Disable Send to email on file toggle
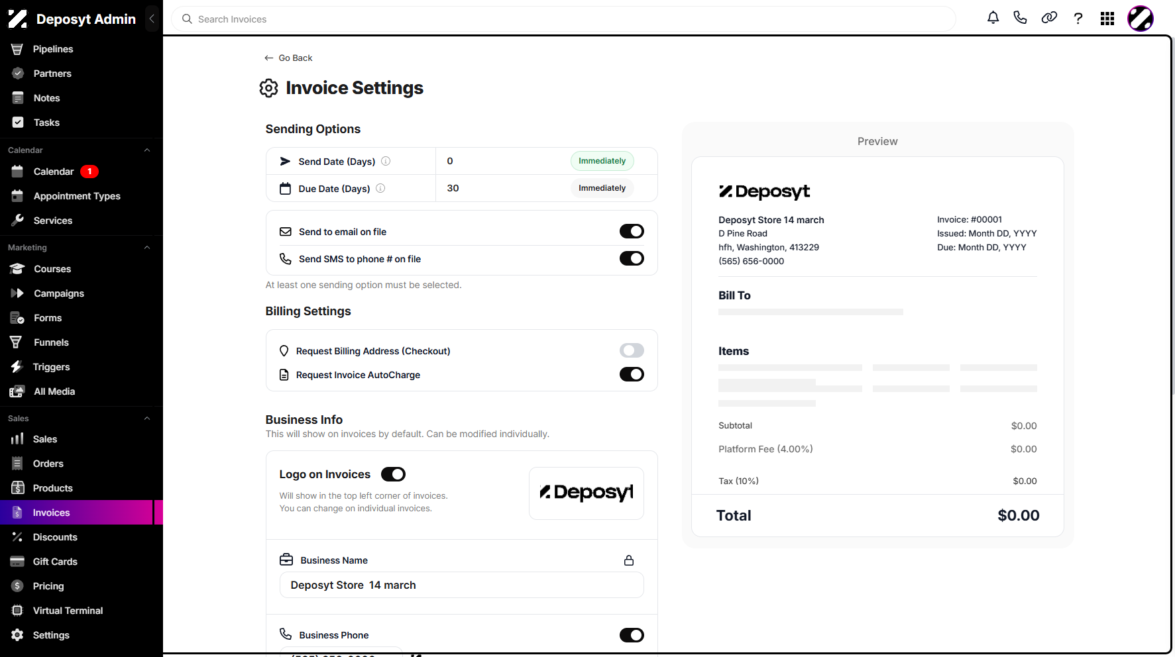Screen dimensions: 1175x657 tap(632, 231)
